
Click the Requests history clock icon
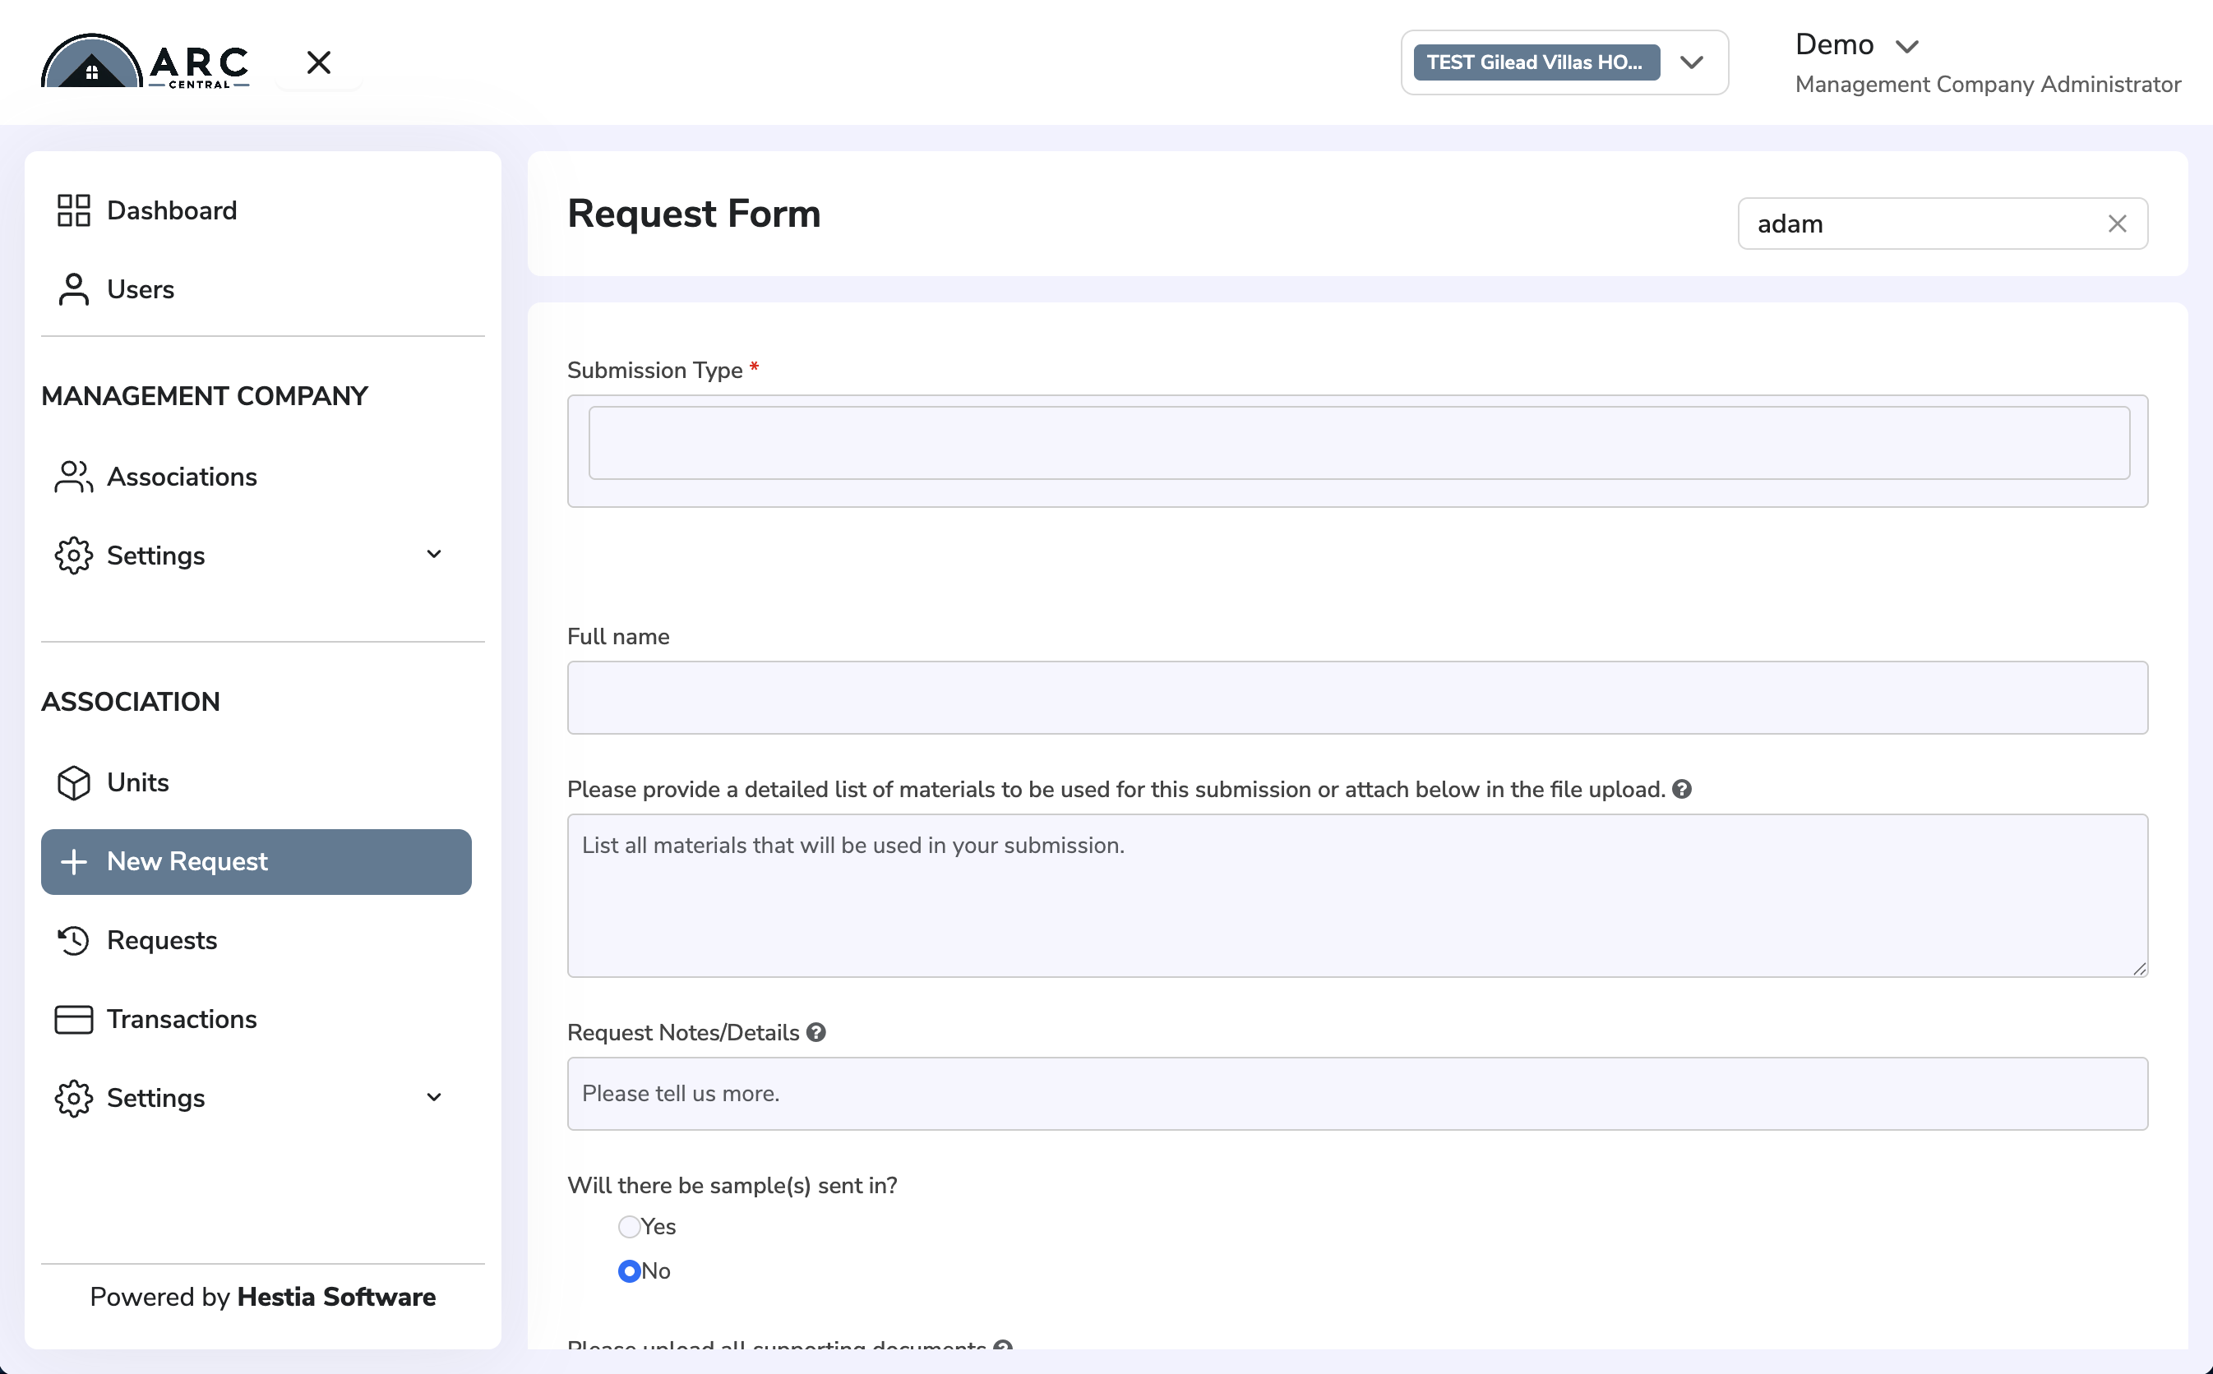74,939
